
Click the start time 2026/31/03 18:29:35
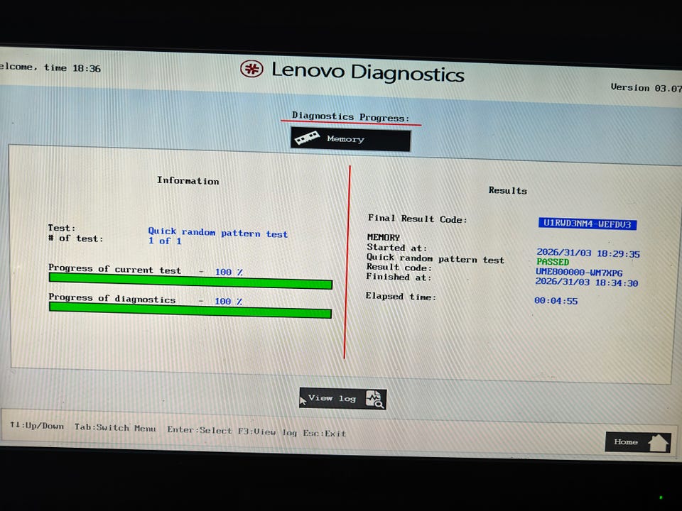click(588, 253)
